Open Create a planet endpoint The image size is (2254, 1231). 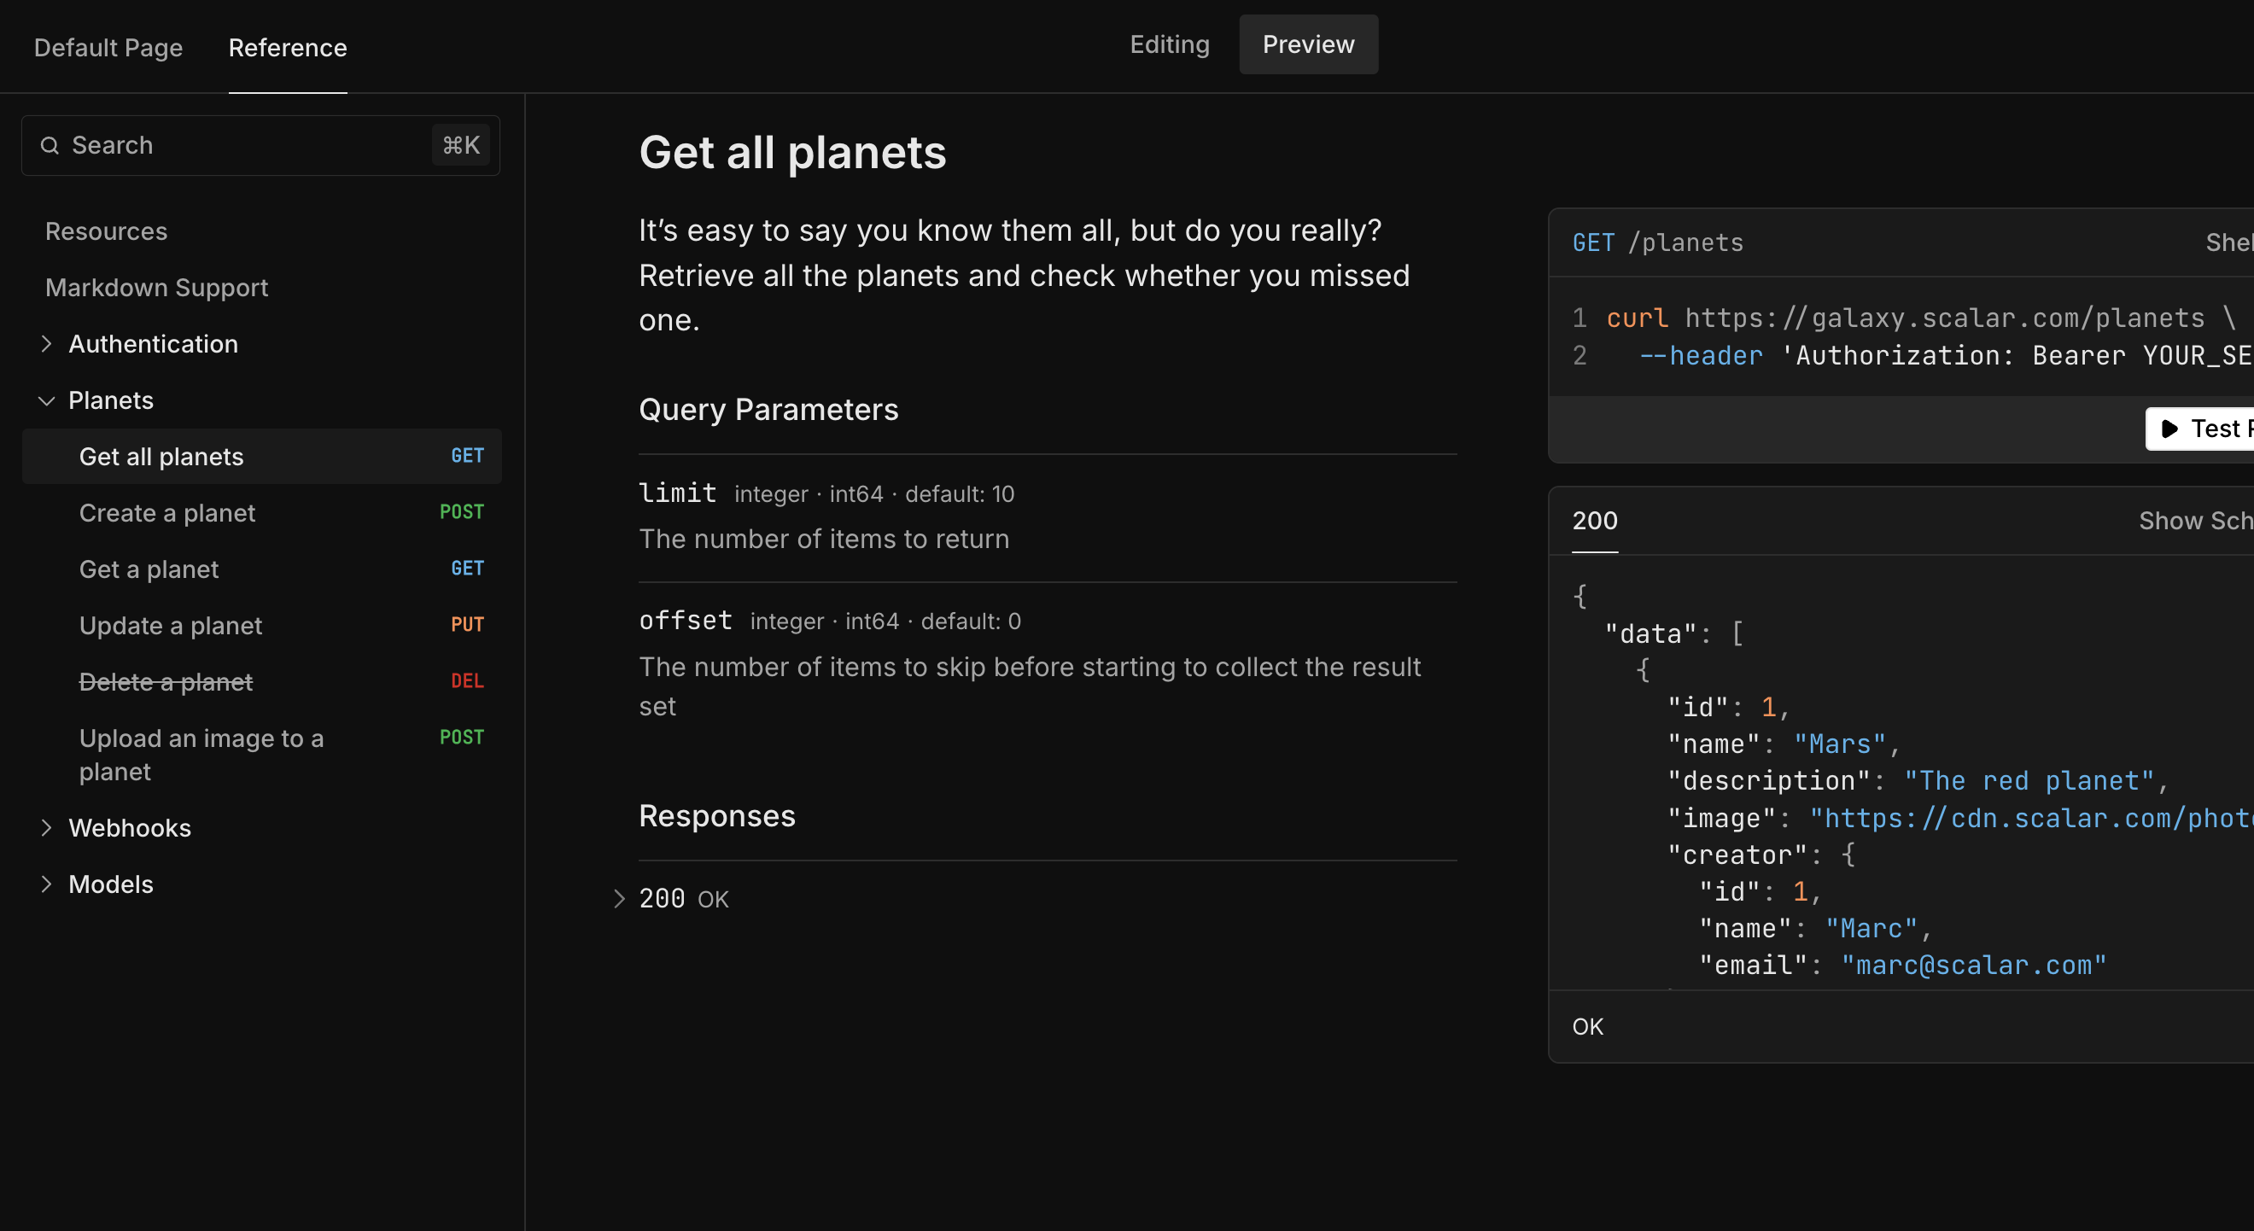point(261,513)
